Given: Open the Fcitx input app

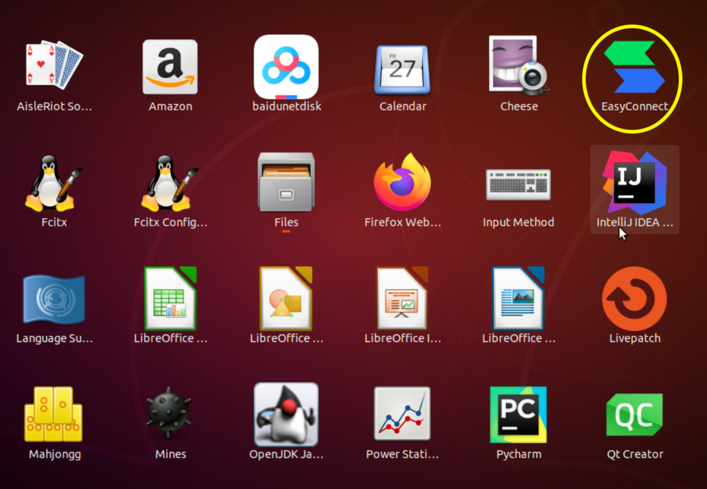Looking at the screenshot, I should coord(54,183).
